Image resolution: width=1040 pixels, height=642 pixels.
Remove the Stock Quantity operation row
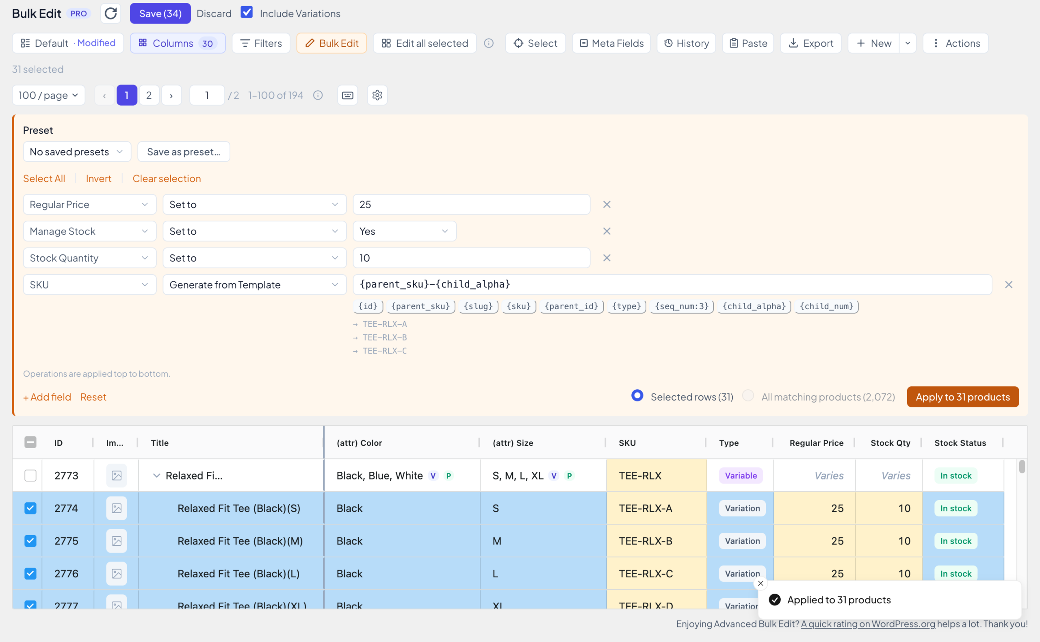(607, 258)
